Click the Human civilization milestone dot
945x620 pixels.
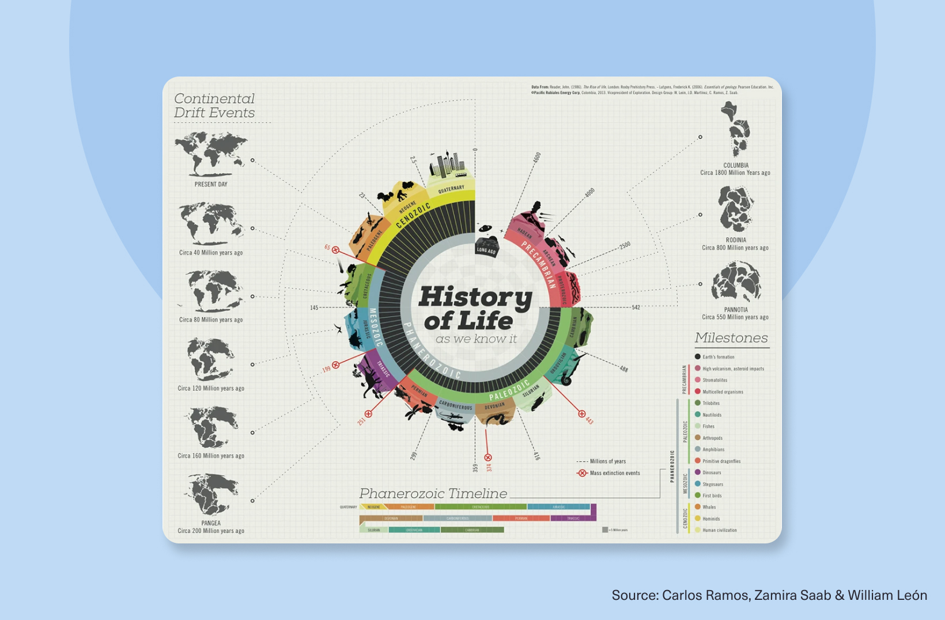(697, 530)
